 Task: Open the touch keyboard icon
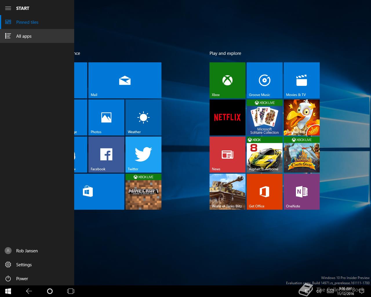tap(330, 291)
